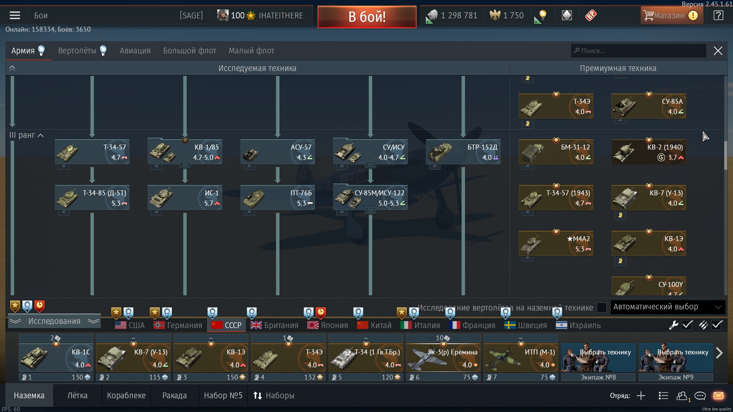Choose vehicle for Экипаж №9
Screen dimensions: 733x412
point(676,357)
